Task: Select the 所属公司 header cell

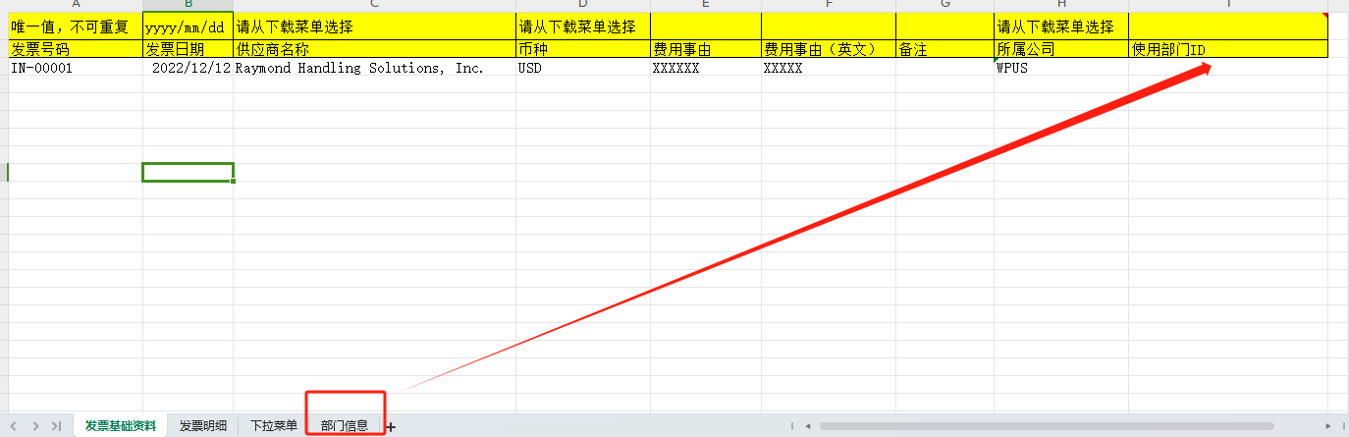Action: pyautogui.click(x=1061, y=49)
